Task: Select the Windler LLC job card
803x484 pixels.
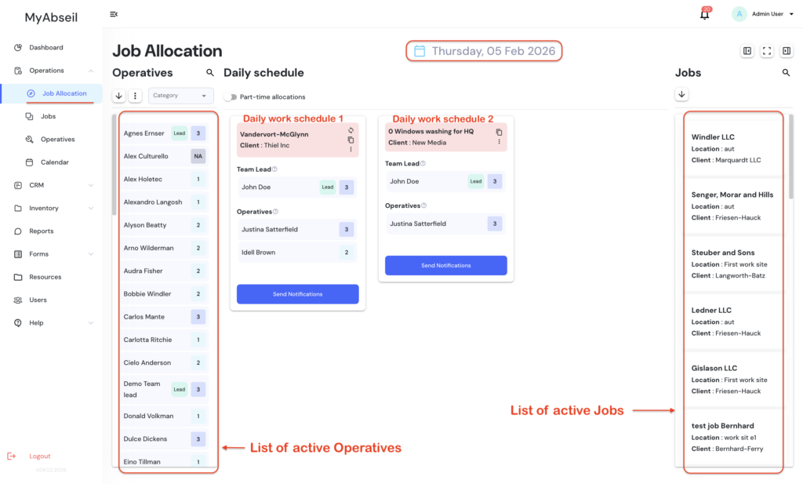Action: coord(732,148)
